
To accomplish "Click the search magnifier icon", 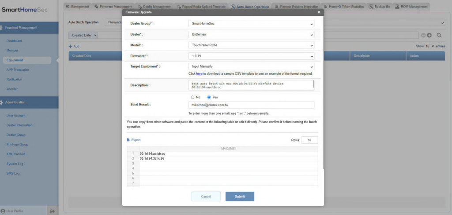I will click(x=439, y=35).
